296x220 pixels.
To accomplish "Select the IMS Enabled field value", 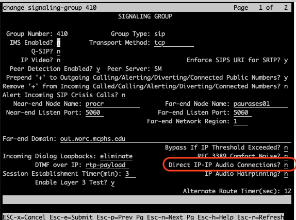I will 58,43.
